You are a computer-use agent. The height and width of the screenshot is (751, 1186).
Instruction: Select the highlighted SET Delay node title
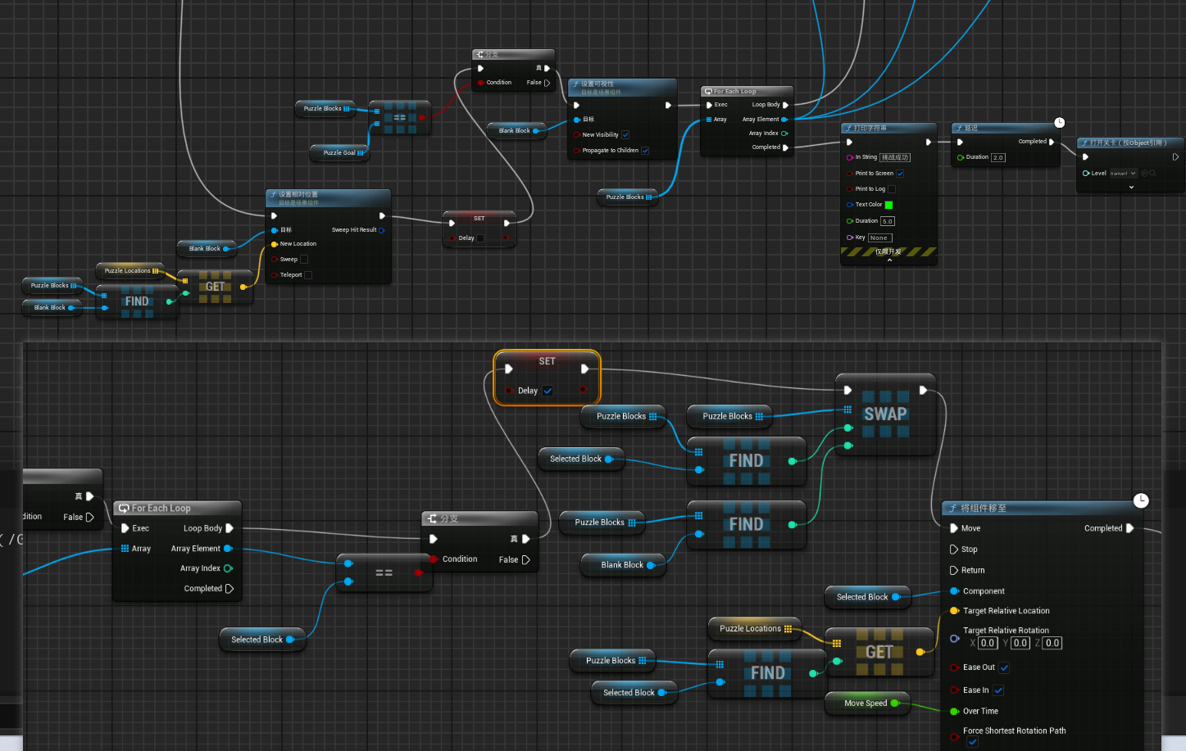click(547, 361)
